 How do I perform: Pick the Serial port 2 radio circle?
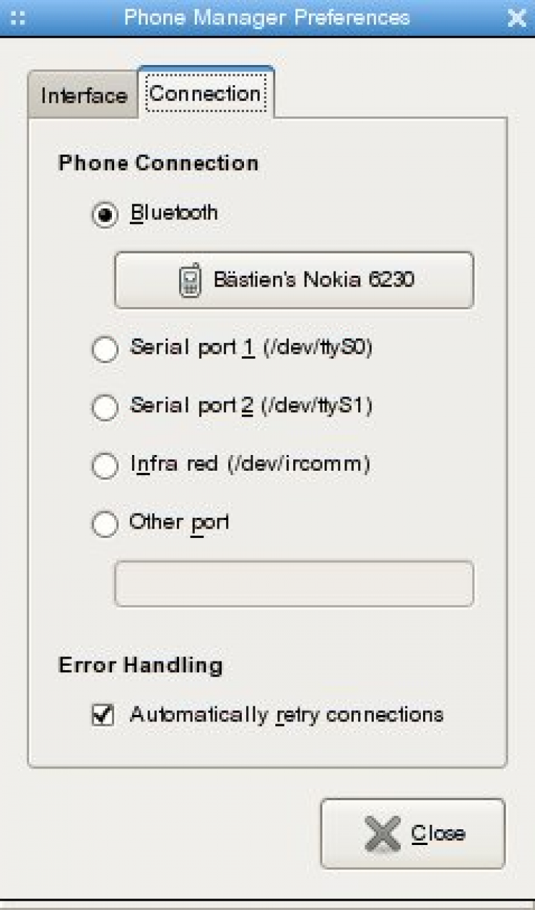pos(106,408)
